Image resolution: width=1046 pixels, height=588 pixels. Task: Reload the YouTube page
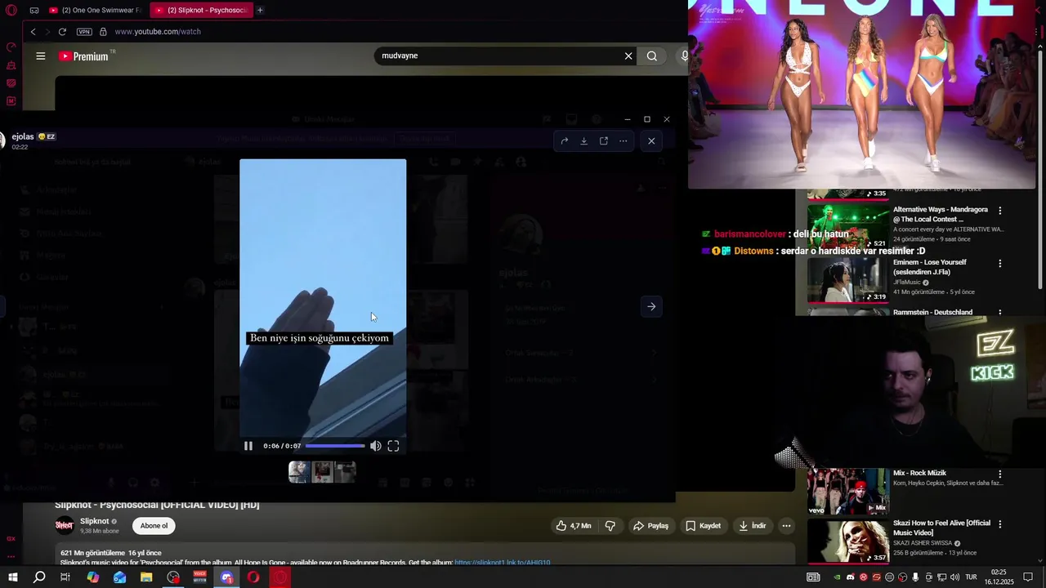[62, 32]
